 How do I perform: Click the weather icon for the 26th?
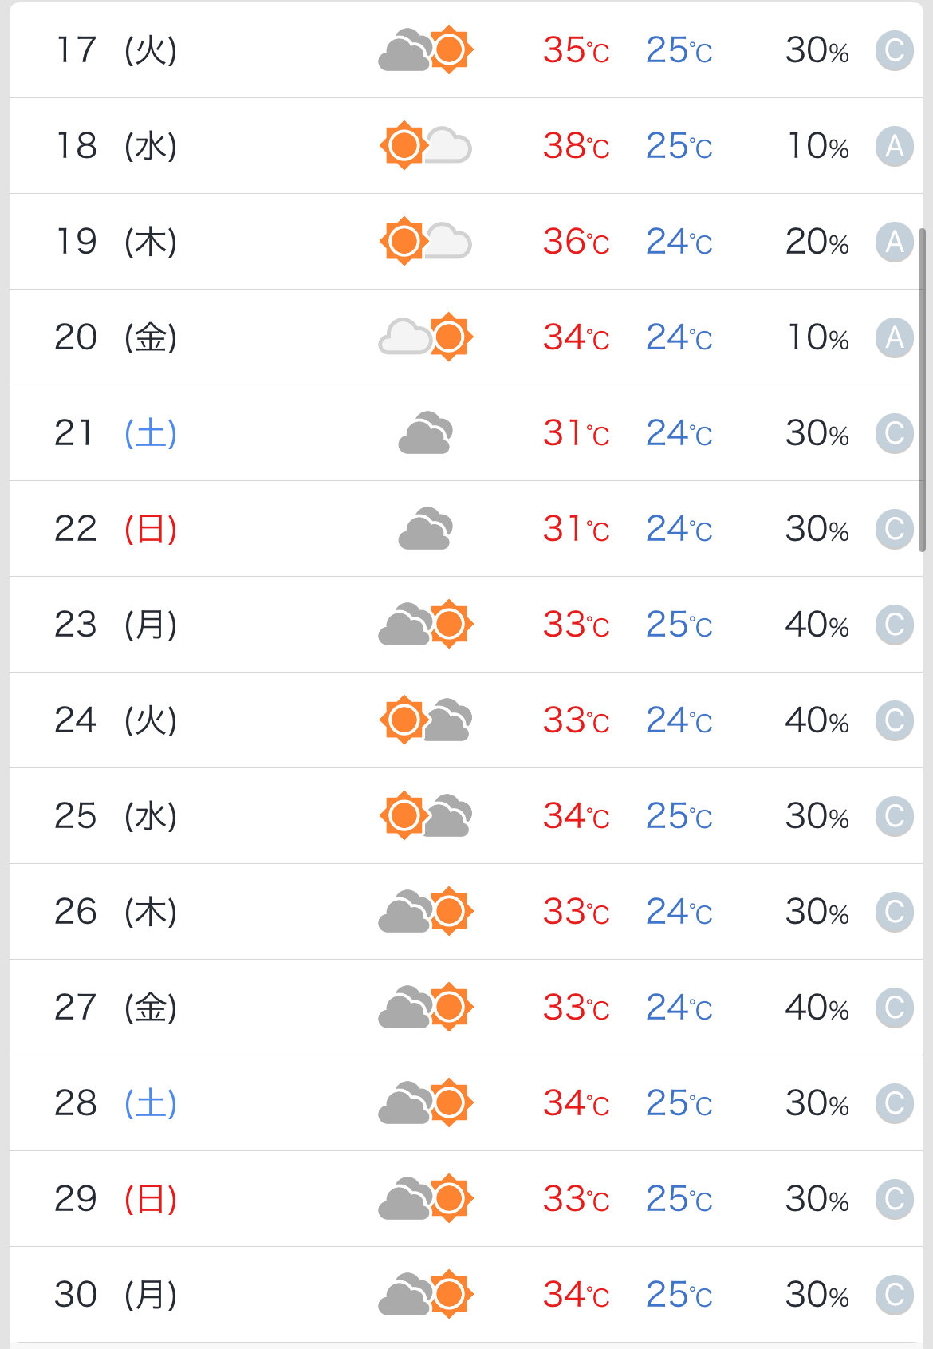pyautogui.click(x=426, y=912)
